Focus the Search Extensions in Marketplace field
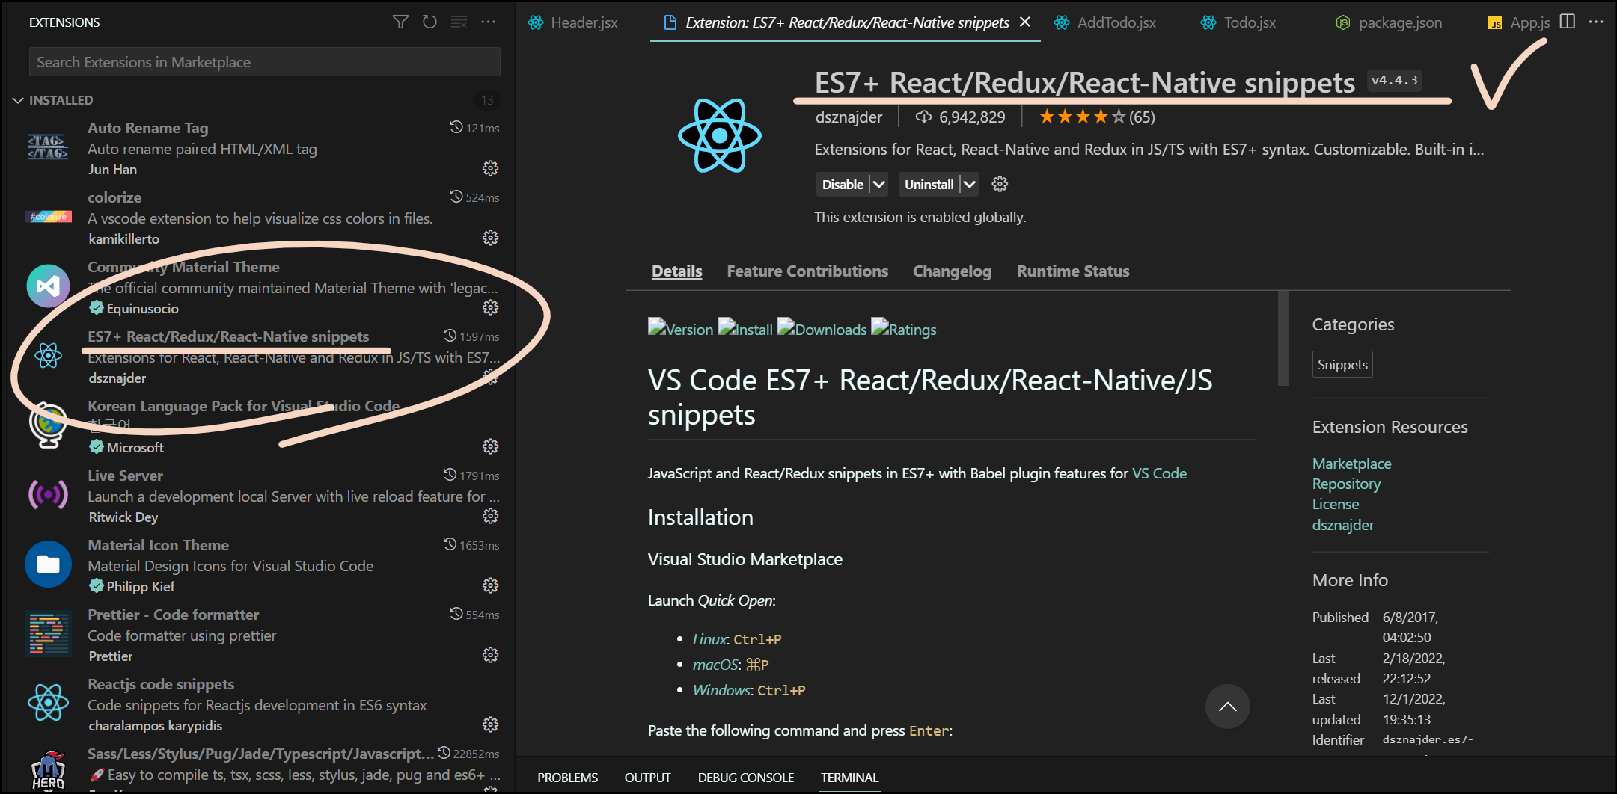Viewport: 1617px width, 794px height. [264, 62]
